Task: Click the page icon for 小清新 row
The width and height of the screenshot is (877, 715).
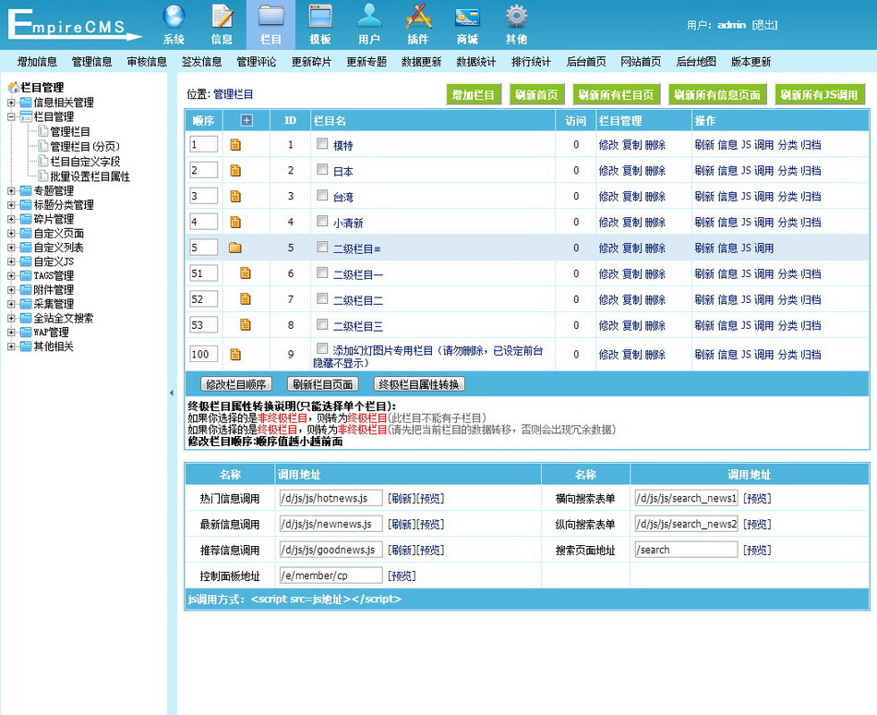Action: pyautogui.click(x=235, y=222)
